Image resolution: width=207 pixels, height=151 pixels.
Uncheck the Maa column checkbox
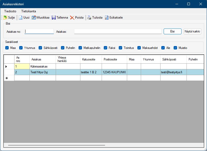[7, 48]
